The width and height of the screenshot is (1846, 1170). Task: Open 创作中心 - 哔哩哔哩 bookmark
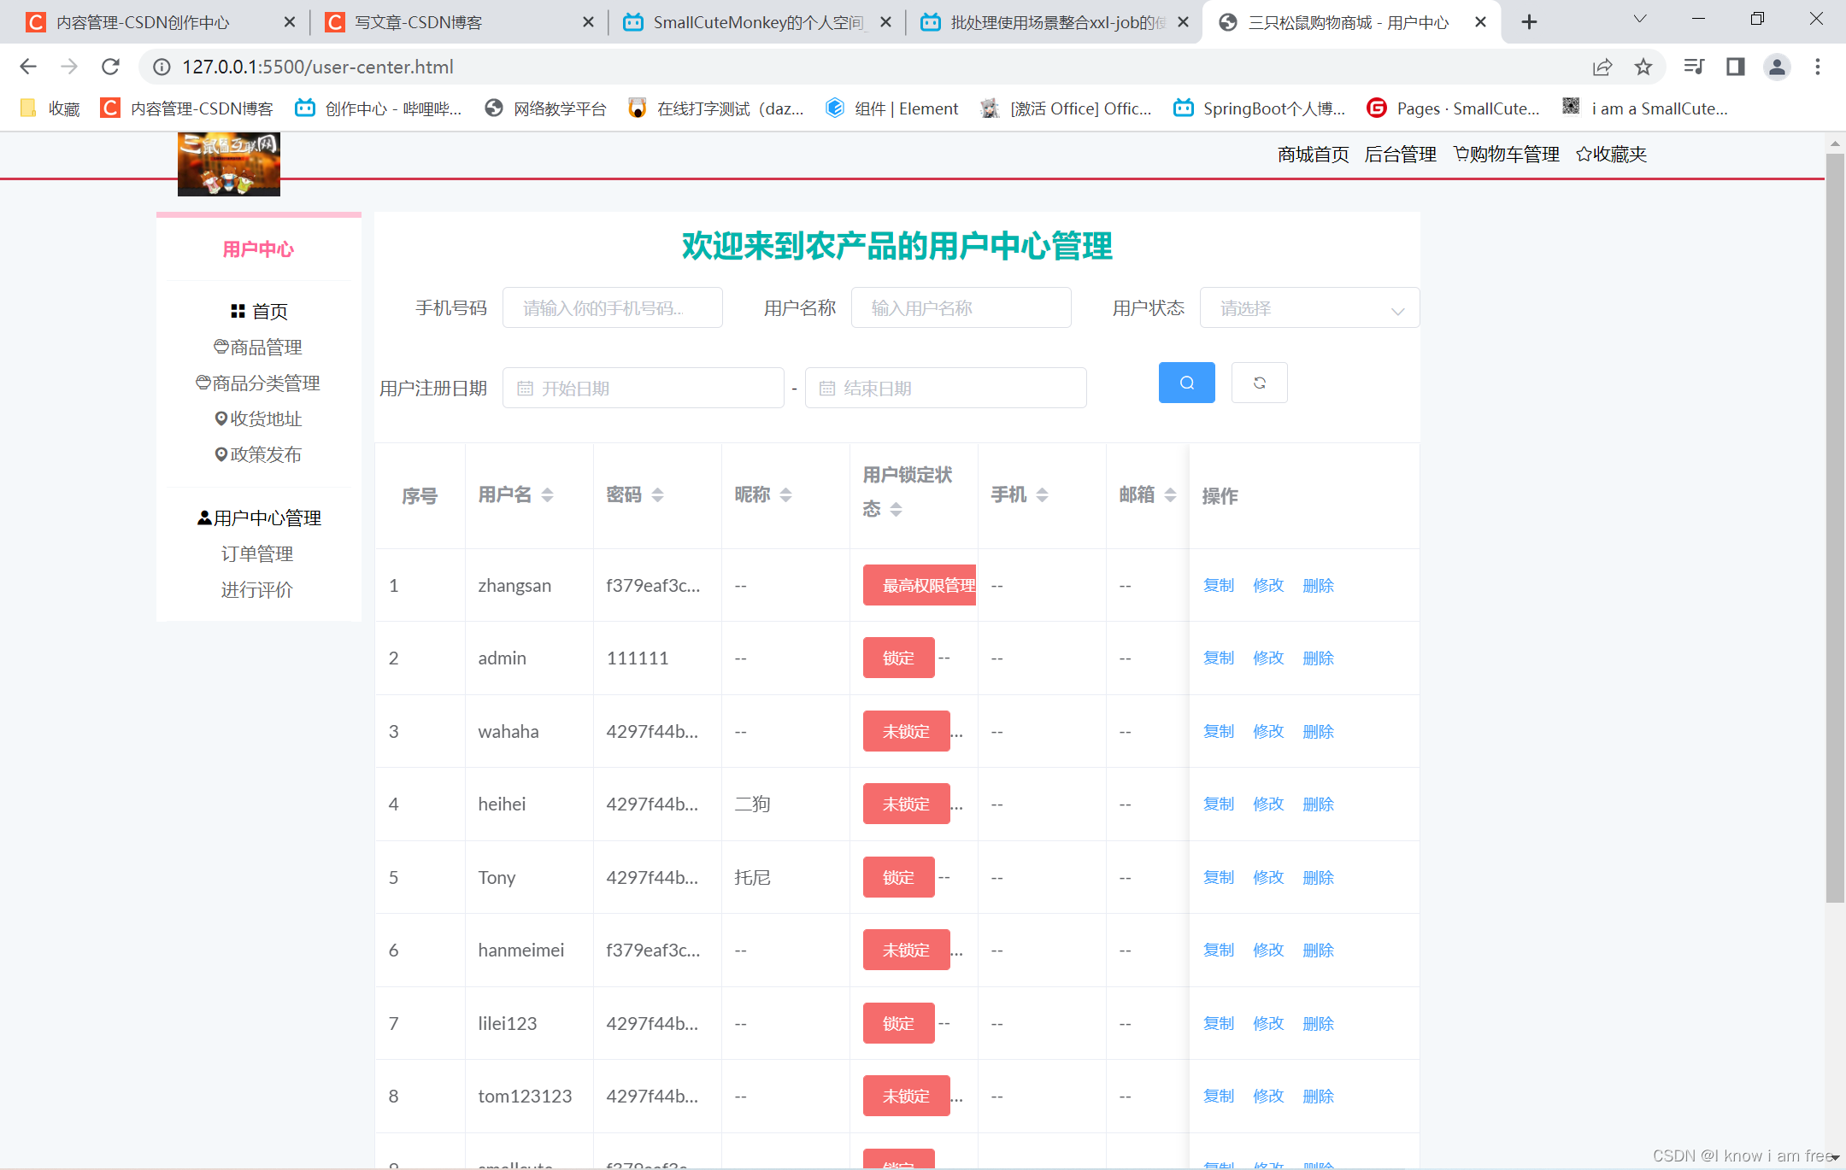[378, 108]
